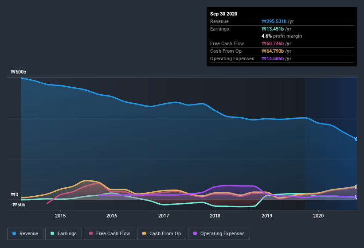Screen dimensions: 364x248
Task: Toggle the Operating Expenses legend button
Action: tap(219, 234)
